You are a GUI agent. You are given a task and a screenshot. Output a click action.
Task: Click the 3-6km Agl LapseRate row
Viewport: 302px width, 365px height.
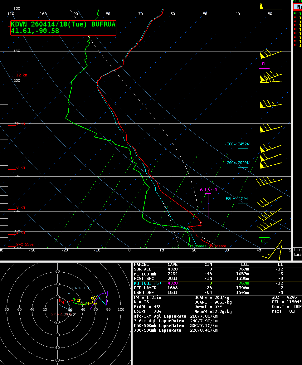[x=176, y=321]
